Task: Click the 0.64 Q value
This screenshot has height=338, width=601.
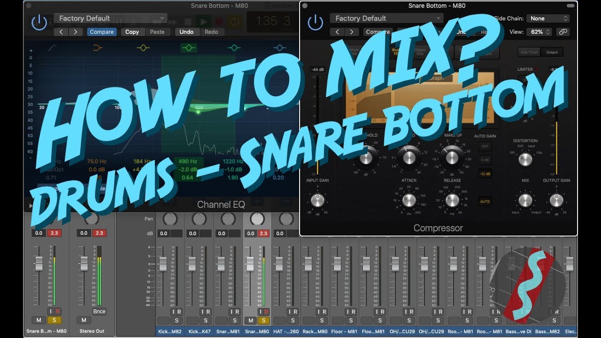Action: coord(187,177)
